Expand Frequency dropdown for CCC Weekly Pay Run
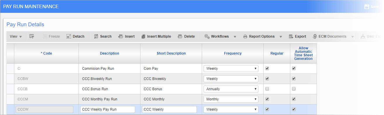Image resolution: width=384 pixels, height=115 pixels. point(231,109)
